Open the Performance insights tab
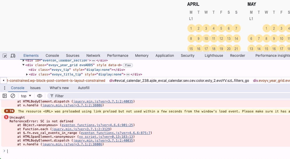The height and width of the screenshot is (159, 290). click(x=273, y=56)
